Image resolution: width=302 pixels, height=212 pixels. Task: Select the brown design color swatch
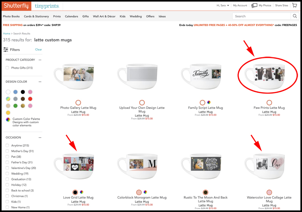click(23, 99)
